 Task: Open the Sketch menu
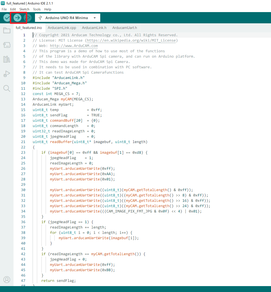click(24, 9)
